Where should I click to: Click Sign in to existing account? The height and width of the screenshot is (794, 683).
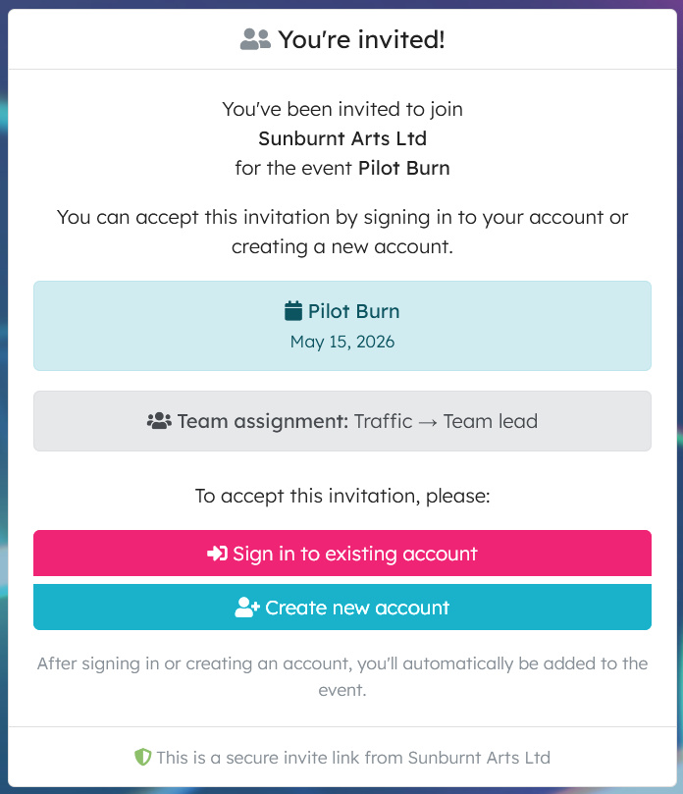click(x=341, y=553)
